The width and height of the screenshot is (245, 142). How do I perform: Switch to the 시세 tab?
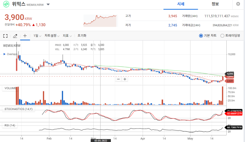tap(181, 4)
